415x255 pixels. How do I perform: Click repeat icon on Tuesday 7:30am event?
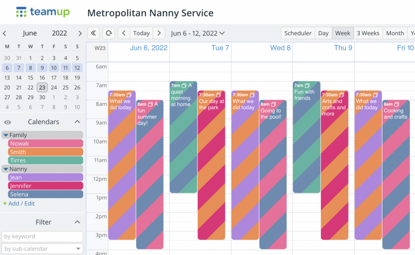tap(218, 95)
